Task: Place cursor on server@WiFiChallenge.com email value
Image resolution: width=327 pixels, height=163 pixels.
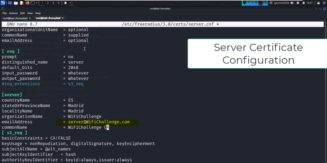Action: click(99, 122)
